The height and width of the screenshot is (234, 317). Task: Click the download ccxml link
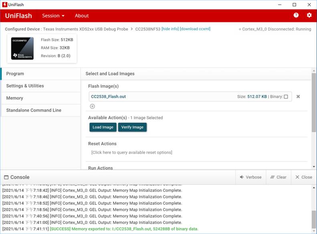click(x=195, y=29)
